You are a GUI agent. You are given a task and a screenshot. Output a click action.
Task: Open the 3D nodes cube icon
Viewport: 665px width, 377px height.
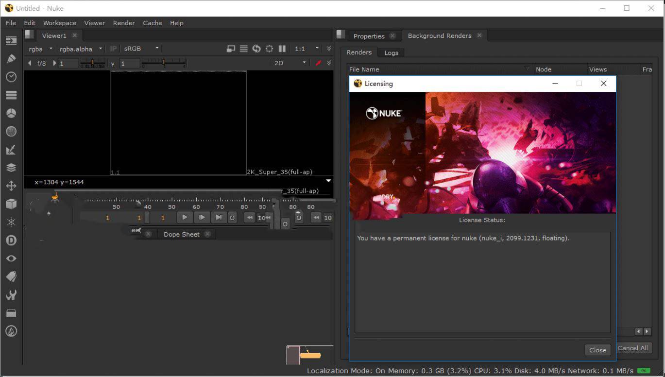(x=11, y=204)
